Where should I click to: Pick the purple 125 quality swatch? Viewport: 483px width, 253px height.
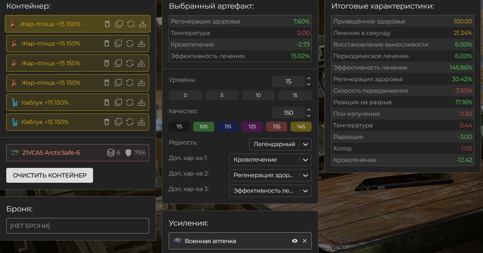tap(252, 127)
